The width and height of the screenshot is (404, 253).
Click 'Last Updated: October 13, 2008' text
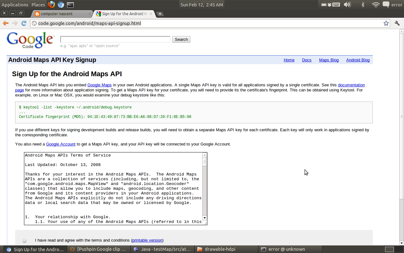coord(63,165)
